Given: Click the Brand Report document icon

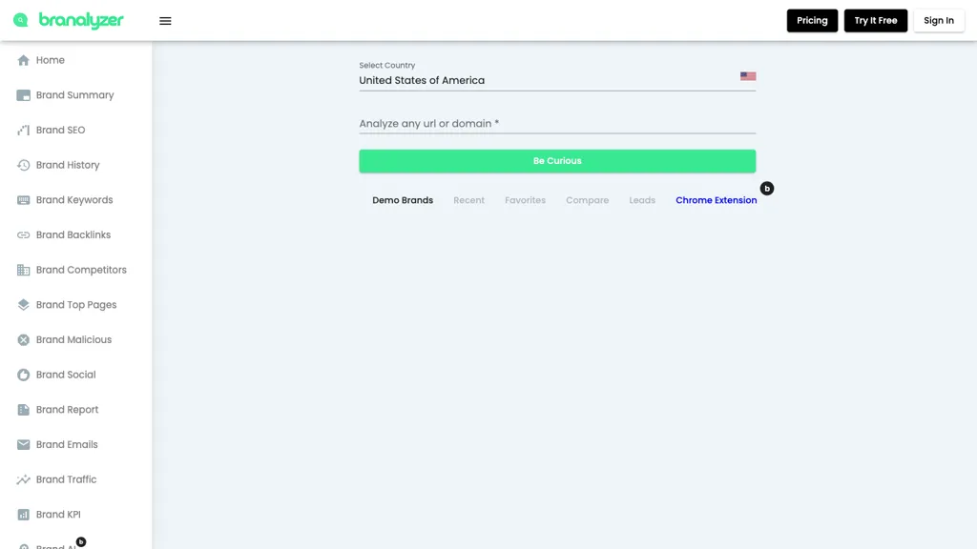Looking at the screenshot, I should 23,410.
